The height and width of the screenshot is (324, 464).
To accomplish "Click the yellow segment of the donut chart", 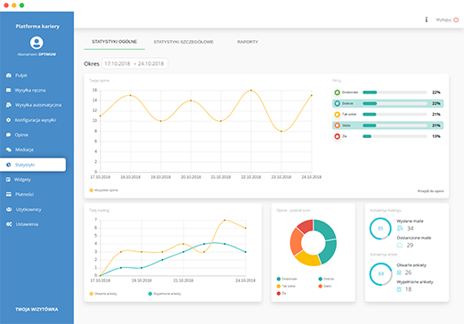I will click(x=308, y=259).
